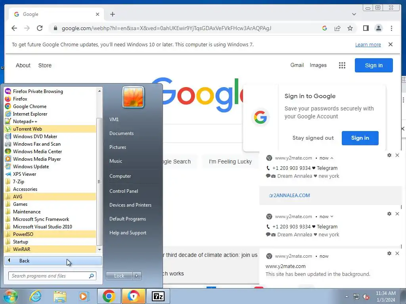Open the shutdown options arrow beside Lock
This screenshot has width=406, height=304.
137,276
